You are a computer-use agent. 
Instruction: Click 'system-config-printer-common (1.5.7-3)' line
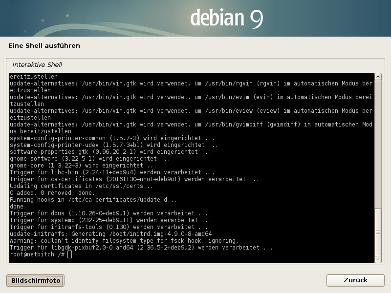pyautogui.click(x=112, y=138)
